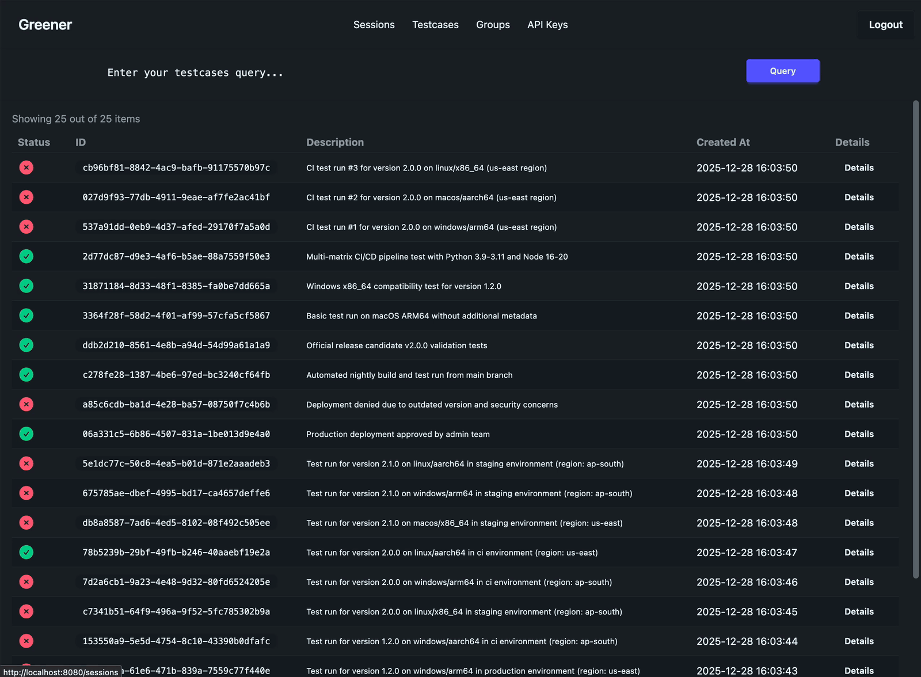
Task: Switch to the Testcases tab
Action: pyautogui.click(x=435, y=25)
